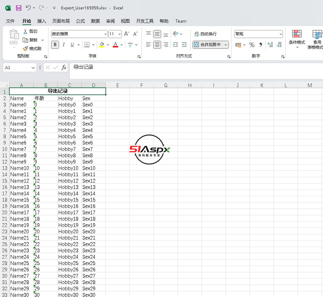Open the fill color dropdown arrow
This screenshot has height=297, width=323.
click(x=108, y=45)
